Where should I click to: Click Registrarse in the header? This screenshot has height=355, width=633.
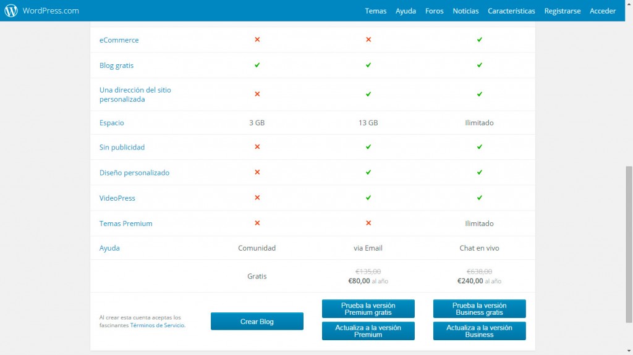tap(563, 11)
